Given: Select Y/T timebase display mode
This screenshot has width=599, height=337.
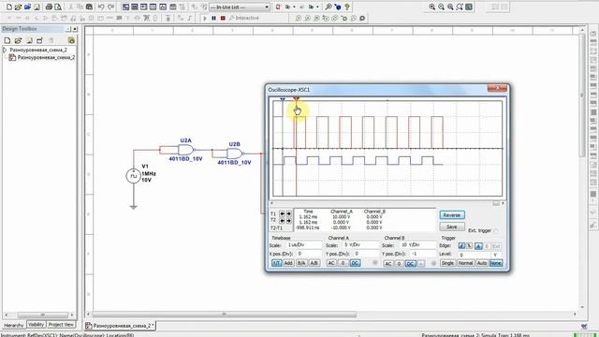Looking at the screenshot, I should point(276,263).
